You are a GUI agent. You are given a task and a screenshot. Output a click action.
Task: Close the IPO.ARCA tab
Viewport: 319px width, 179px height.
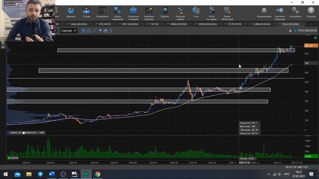click(x=114, y=24)
